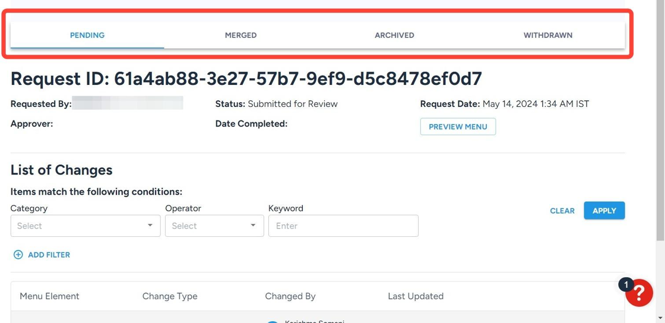Sort by Change Type column header
665x323 pixels.
pyautogui.click(x=170, y=296)
